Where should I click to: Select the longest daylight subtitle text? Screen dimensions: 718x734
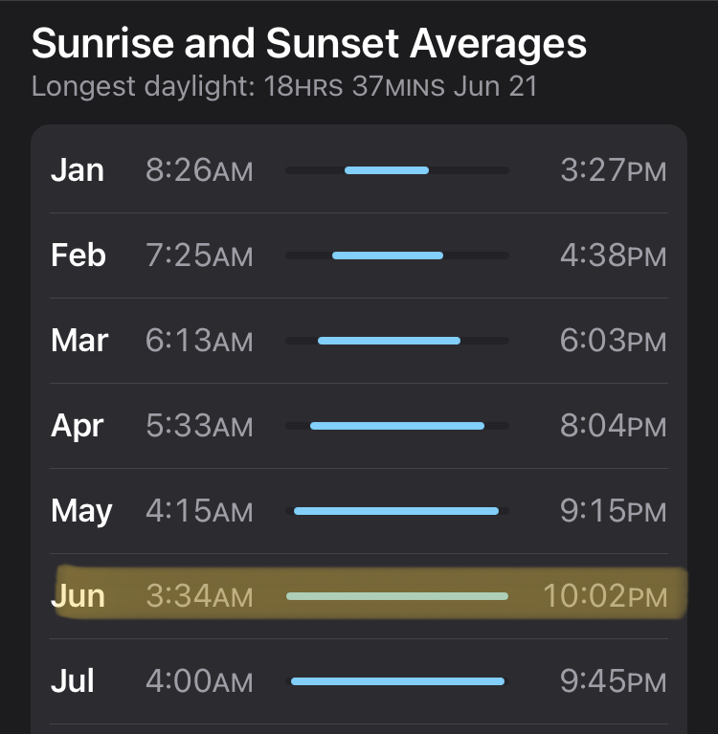(x=284, y=87)
